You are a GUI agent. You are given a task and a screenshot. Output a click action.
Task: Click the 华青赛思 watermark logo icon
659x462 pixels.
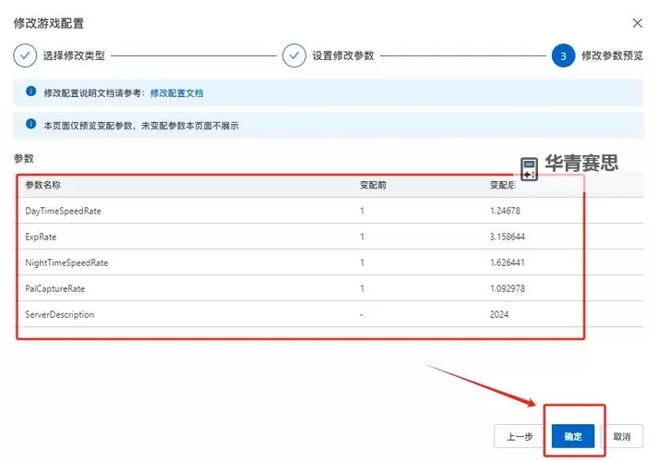pos(529,167)
